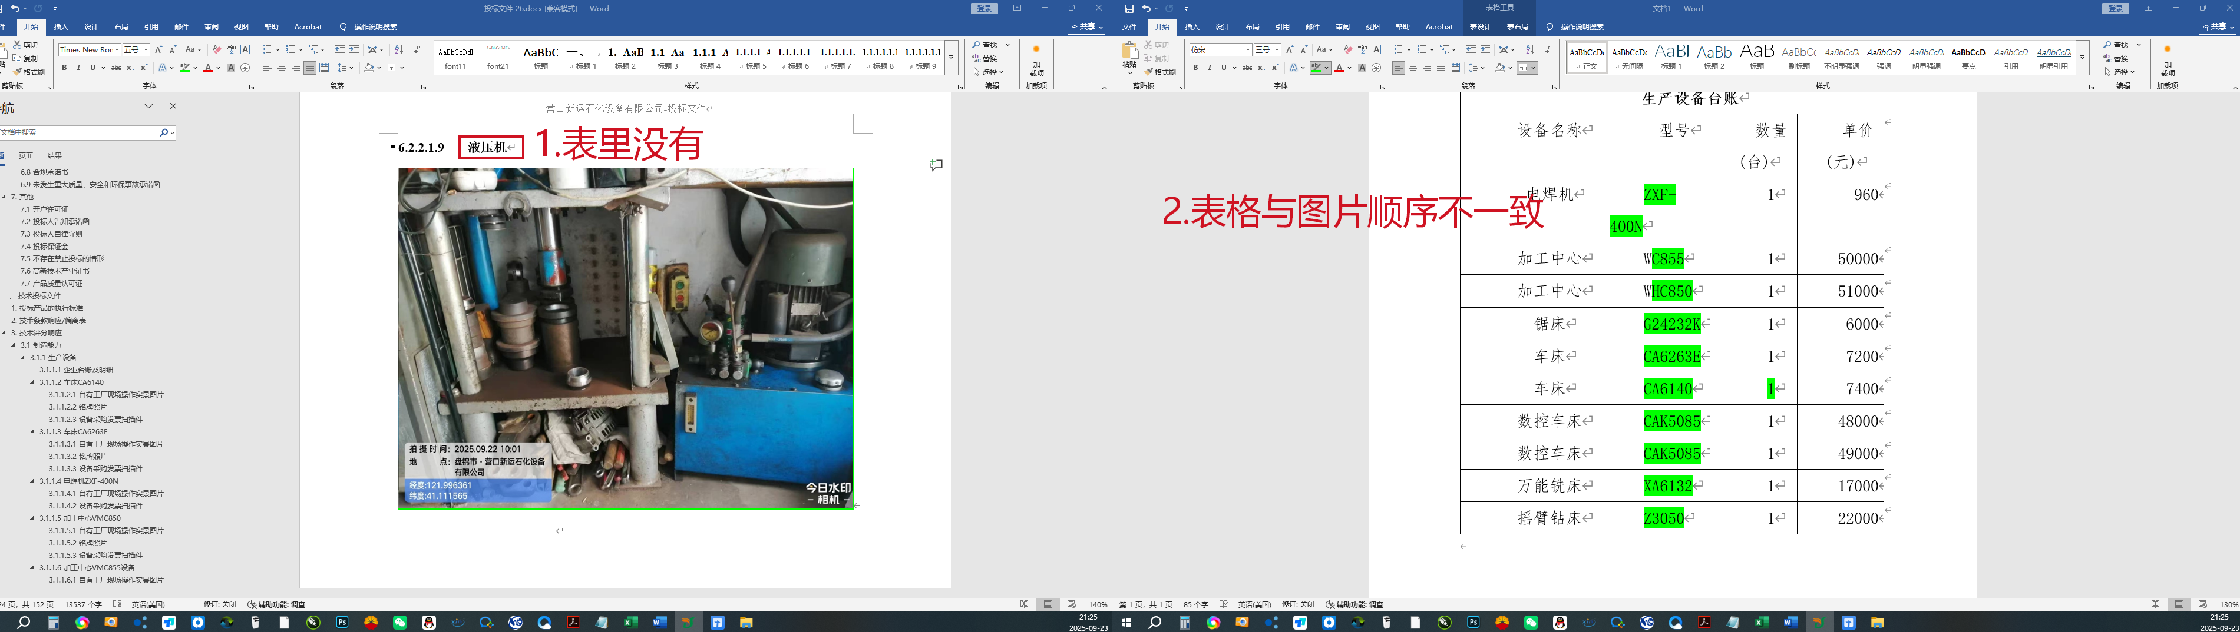Click the red font color button in left Word
Image resolution: width=2240 pixels, height=632 pixels.
click(x=208, y=68)
